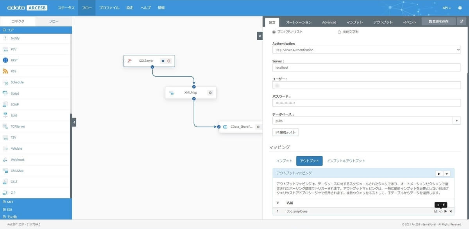Screen dimensions: 469x229
Task: Open the ステータス page
Action: (66, 8)
